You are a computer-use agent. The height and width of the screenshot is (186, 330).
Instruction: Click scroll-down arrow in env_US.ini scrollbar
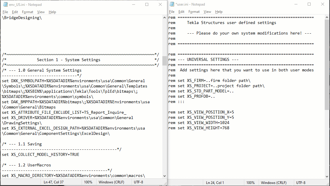point(164,176)
